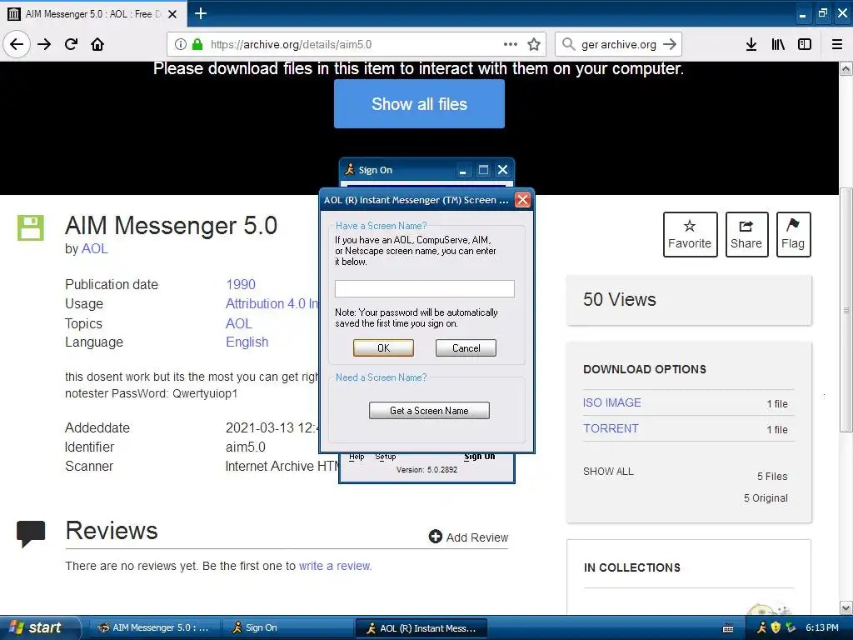The height and width of the screenshot is (640, 853).
Task: Click the Add Review link
Action: tap(468, 537)
